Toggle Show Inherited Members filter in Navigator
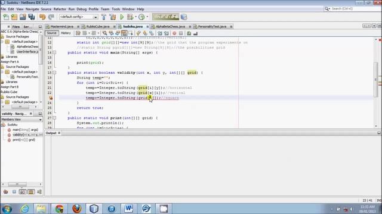This screenshot has height=214, width=382. click(5, 191)
